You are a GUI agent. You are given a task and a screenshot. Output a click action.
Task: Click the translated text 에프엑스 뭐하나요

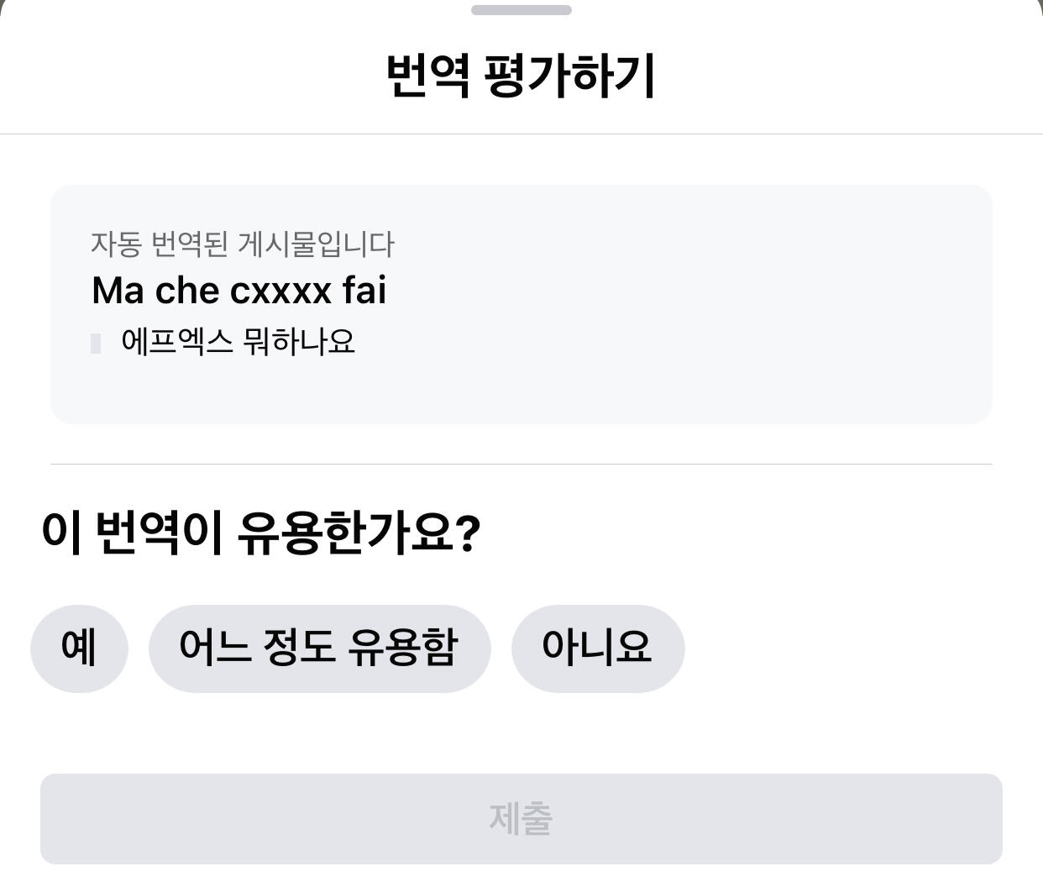238,342
